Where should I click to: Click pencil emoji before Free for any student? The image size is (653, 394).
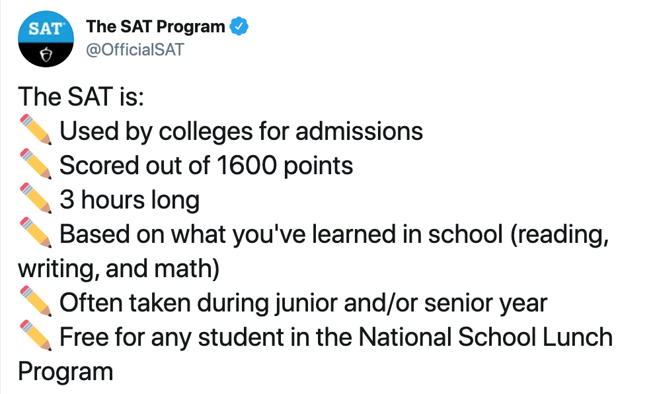[36, 335]
